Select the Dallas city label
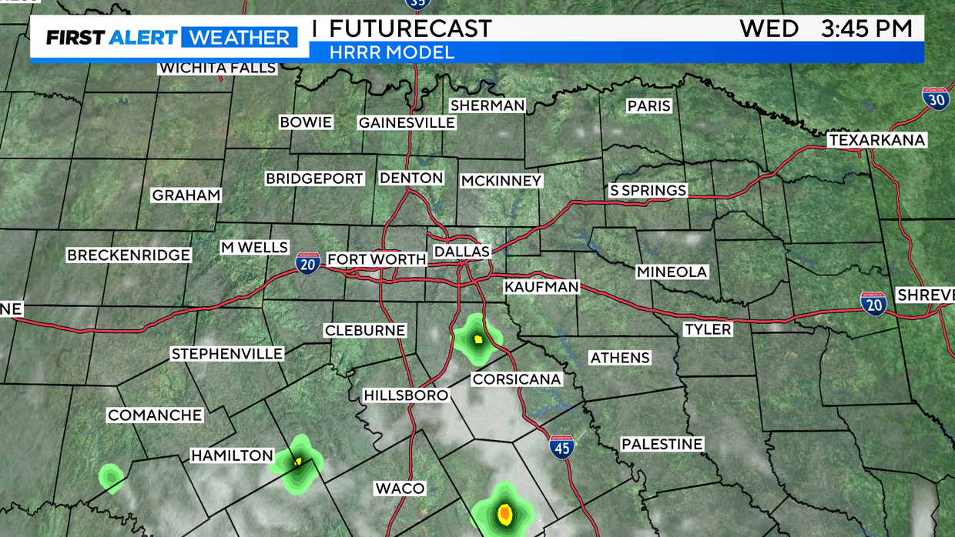The image size is (955, 537). click(x=461, y=252)
